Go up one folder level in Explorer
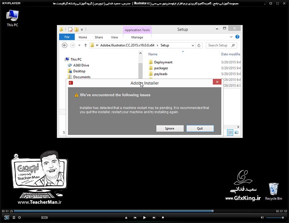Image resolution: width=289 pixels, height=223 pixels. 86,45
